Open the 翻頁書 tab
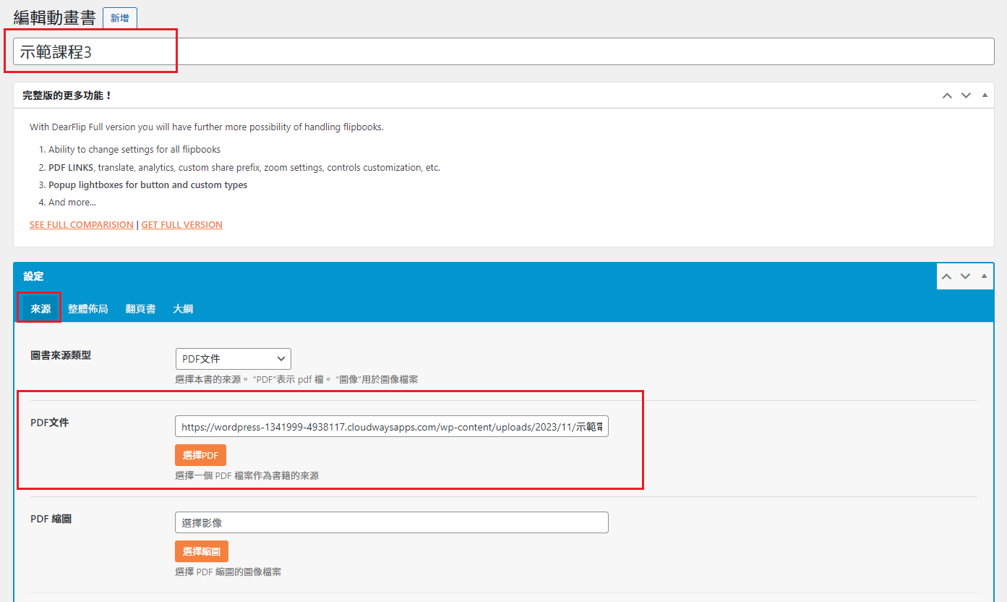The width and height of the screenshot is (1007, 602). pos(140,309)
